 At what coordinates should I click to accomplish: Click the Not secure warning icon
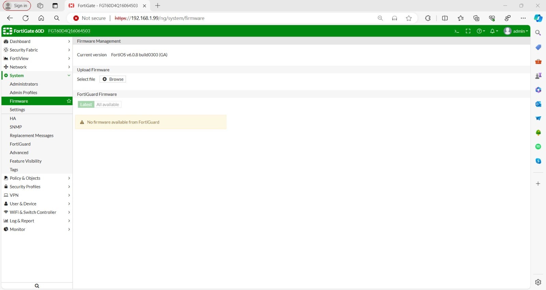76,18
